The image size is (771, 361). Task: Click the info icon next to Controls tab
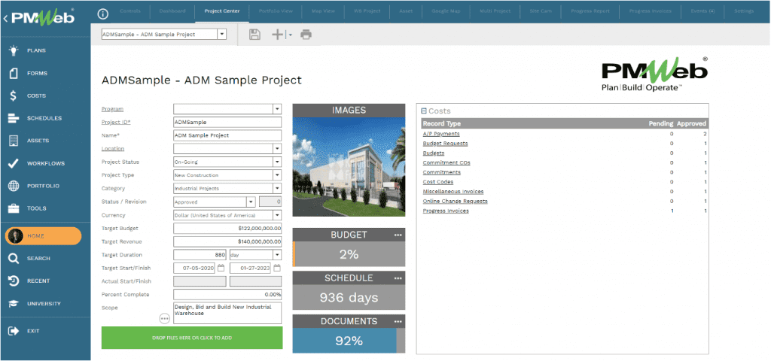click(x=102, y=14)
